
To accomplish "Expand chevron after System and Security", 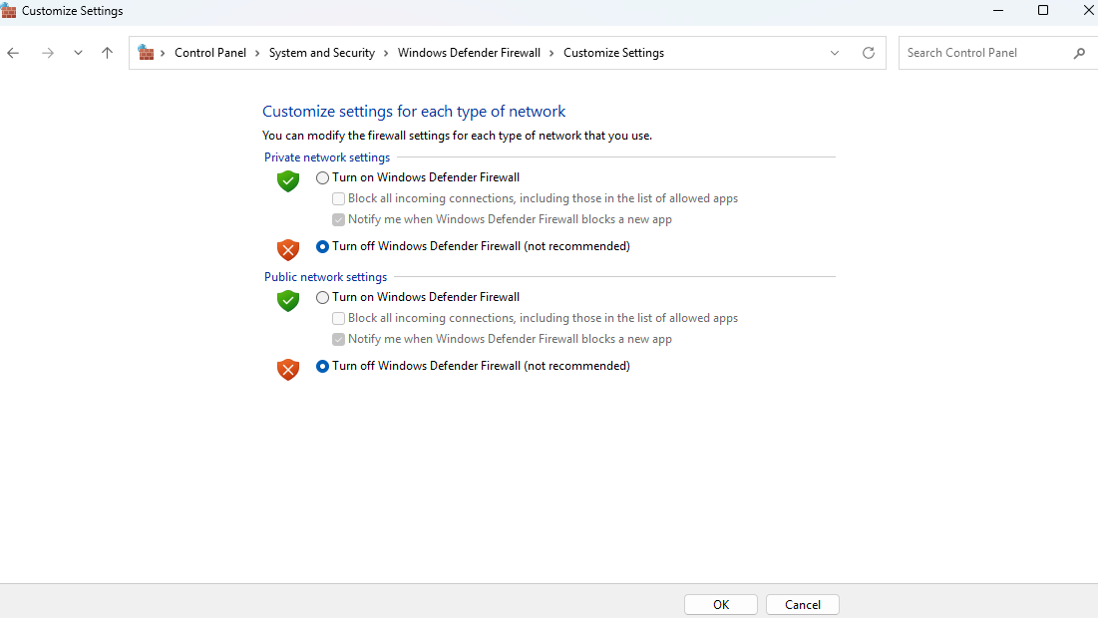I will click(386, 53).
